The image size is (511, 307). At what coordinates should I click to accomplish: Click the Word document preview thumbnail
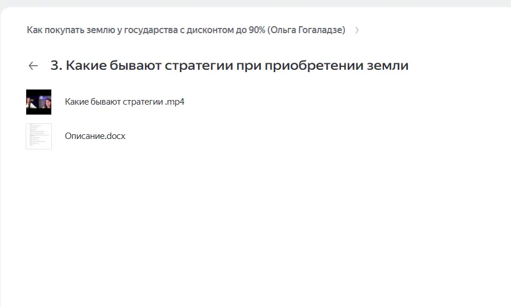coord(38,136)
